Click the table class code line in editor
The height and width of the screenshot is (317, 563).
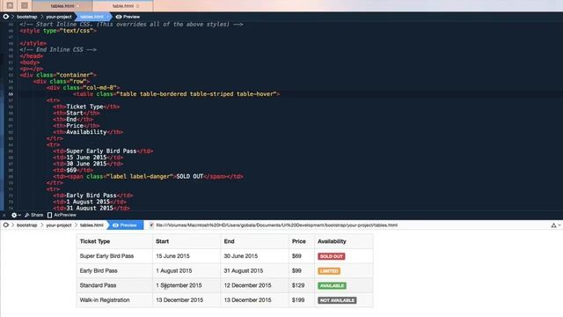pyautogui.click(x=176, y=94)
